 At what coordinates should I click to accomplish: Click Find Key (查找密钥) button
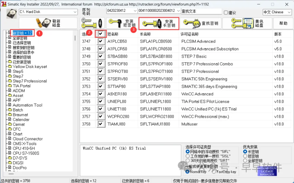coord(201,23)
